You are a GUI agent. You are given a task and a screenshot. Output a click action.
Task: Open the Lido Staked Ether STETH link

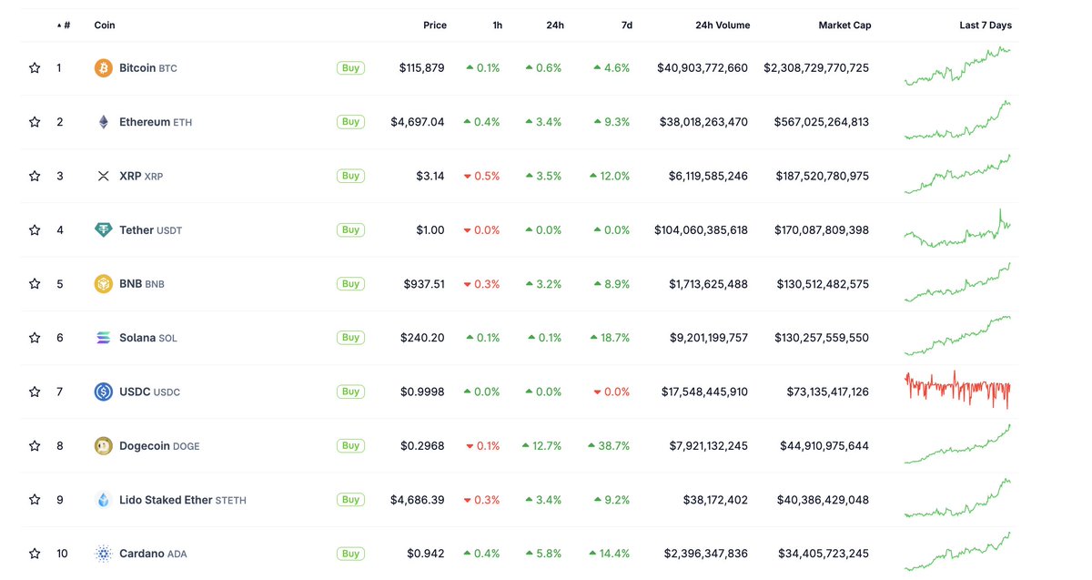click(183, 500)
